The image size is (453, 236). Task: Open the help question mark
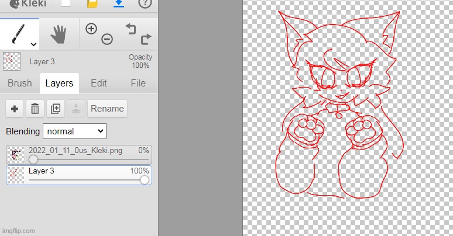pos(145,4)
